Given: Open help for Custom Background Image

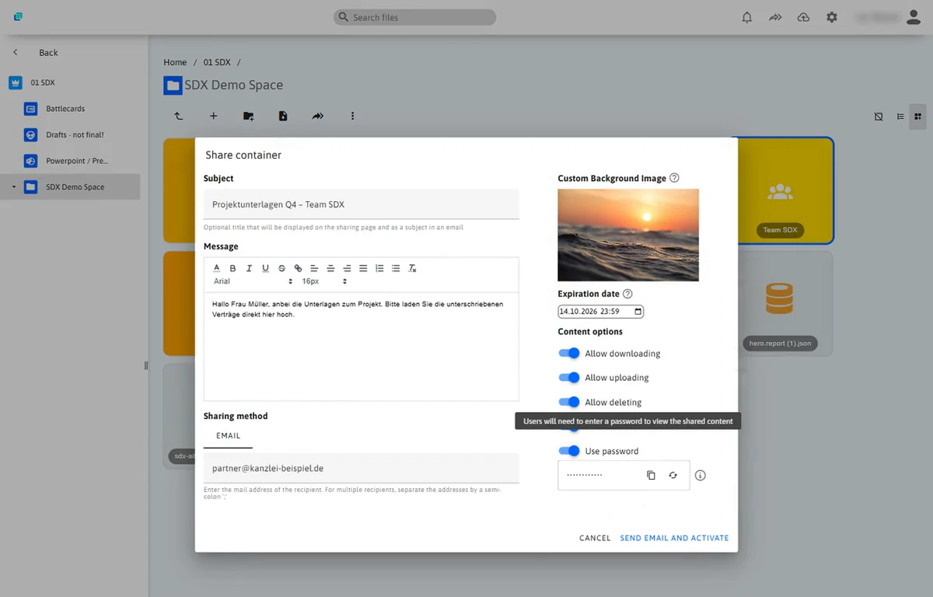Looking at the screenshot, I should [x=674, y=178].
